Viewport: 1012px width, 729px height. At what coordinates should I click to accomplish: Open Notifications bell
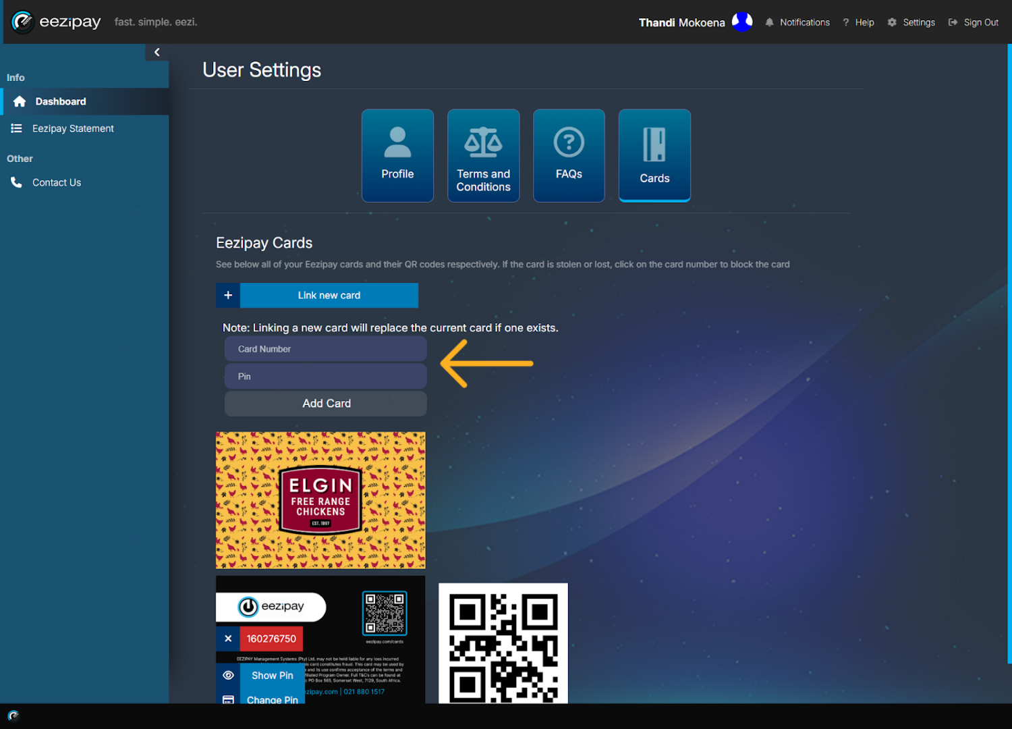pos(797,22)
